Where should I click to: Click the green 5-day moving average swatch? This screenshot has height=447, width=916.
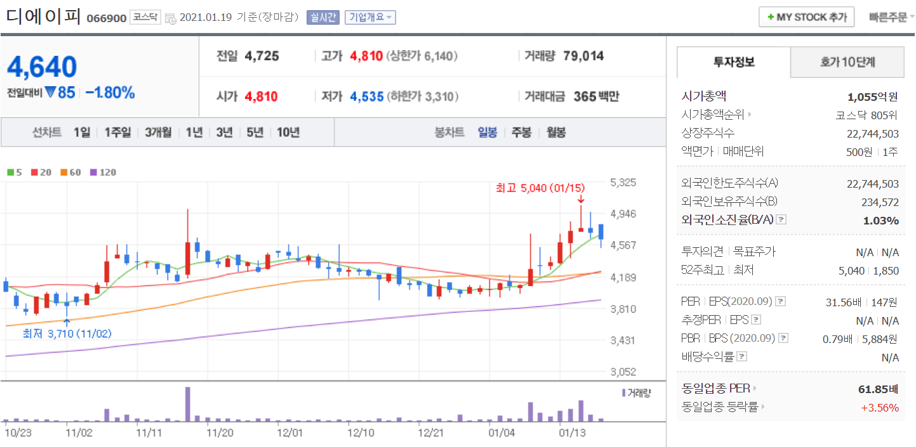coord(10,172)
